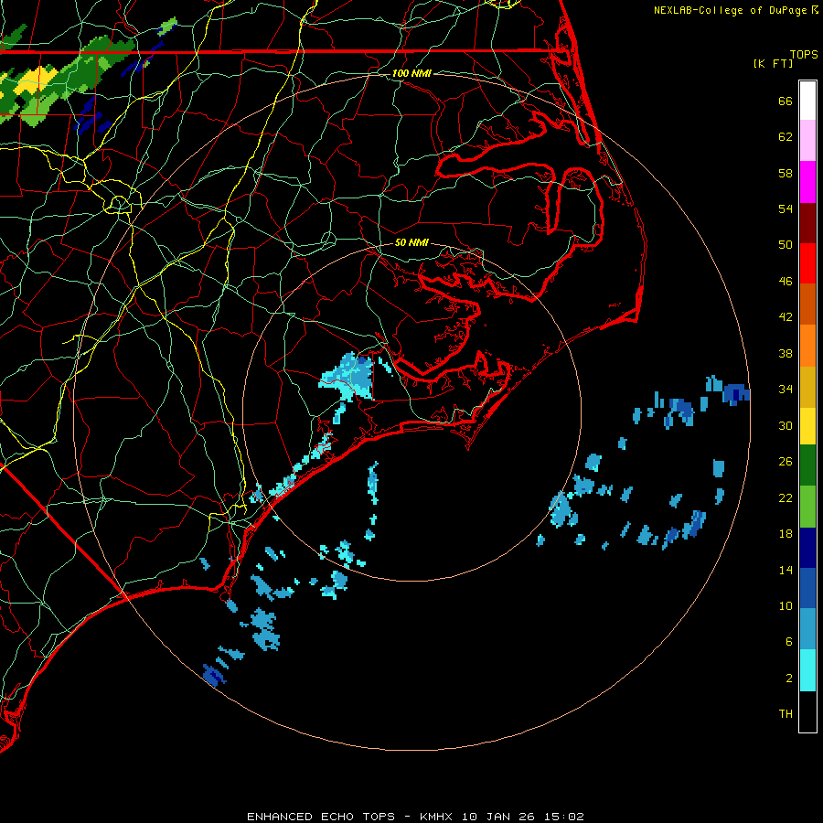Click the legend value '30'

(786, 425)
